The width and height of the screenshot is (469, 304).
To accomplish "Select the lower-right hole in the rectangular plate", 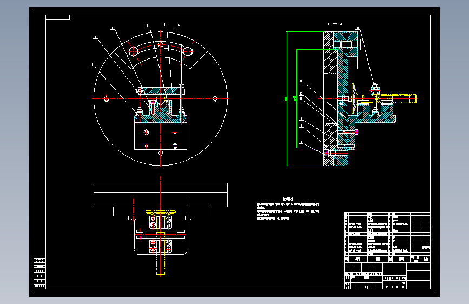I will pyautogui.click(x=175, y=146).
